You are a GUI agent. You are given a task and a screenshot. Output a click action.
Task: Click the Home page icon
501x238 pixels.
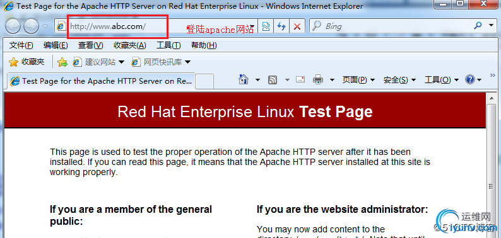[x=244, y=79]
